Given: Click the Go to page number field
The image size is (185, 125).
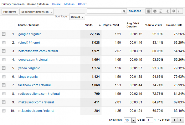Looking at the screenshot, I should pyautogui.click(x=149, y=120).
